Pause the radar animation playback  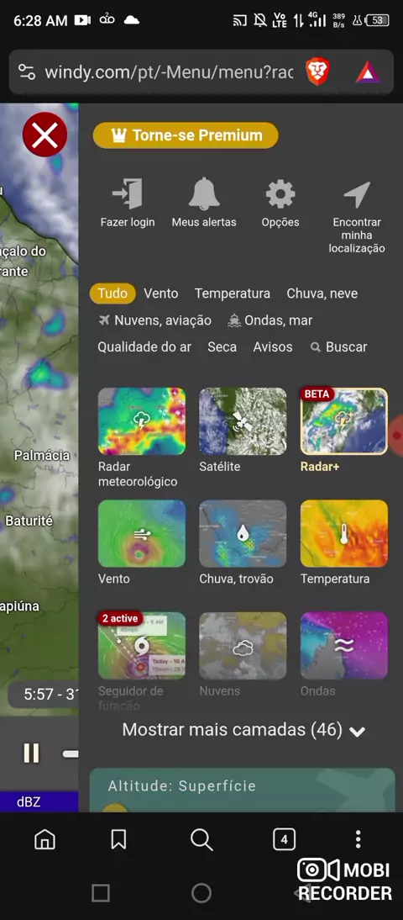tap(31, 753)
